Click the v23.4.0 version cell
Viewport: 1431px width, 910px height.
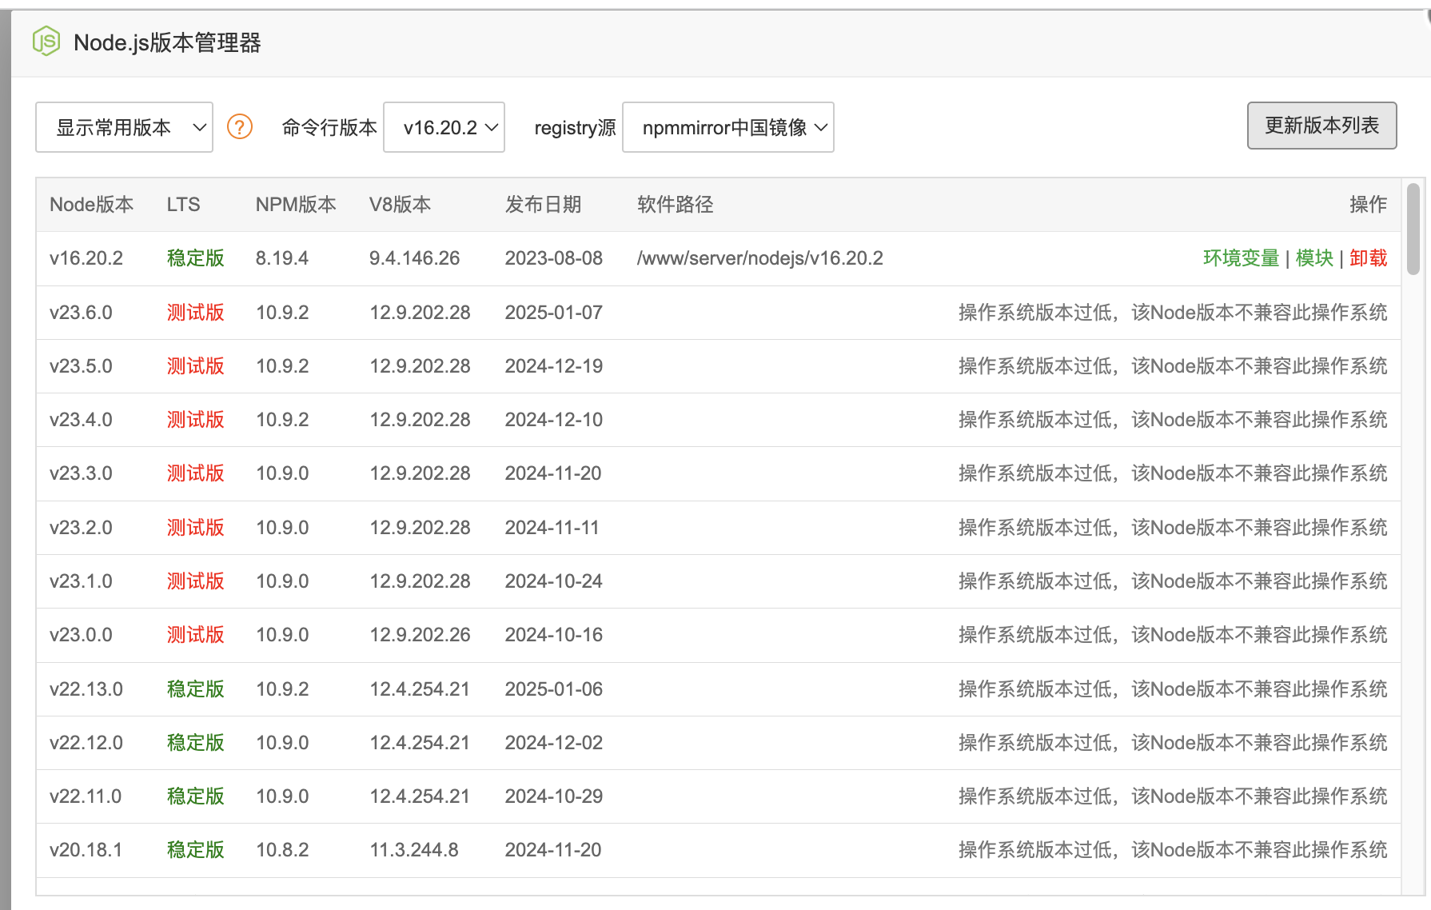(x=81, y=420)
